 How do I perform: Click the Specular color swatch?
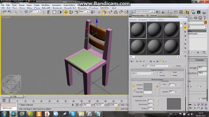148,92
